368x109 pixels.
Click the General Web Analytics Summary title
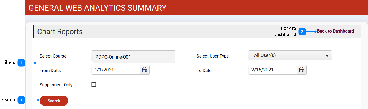click(97, 8)
